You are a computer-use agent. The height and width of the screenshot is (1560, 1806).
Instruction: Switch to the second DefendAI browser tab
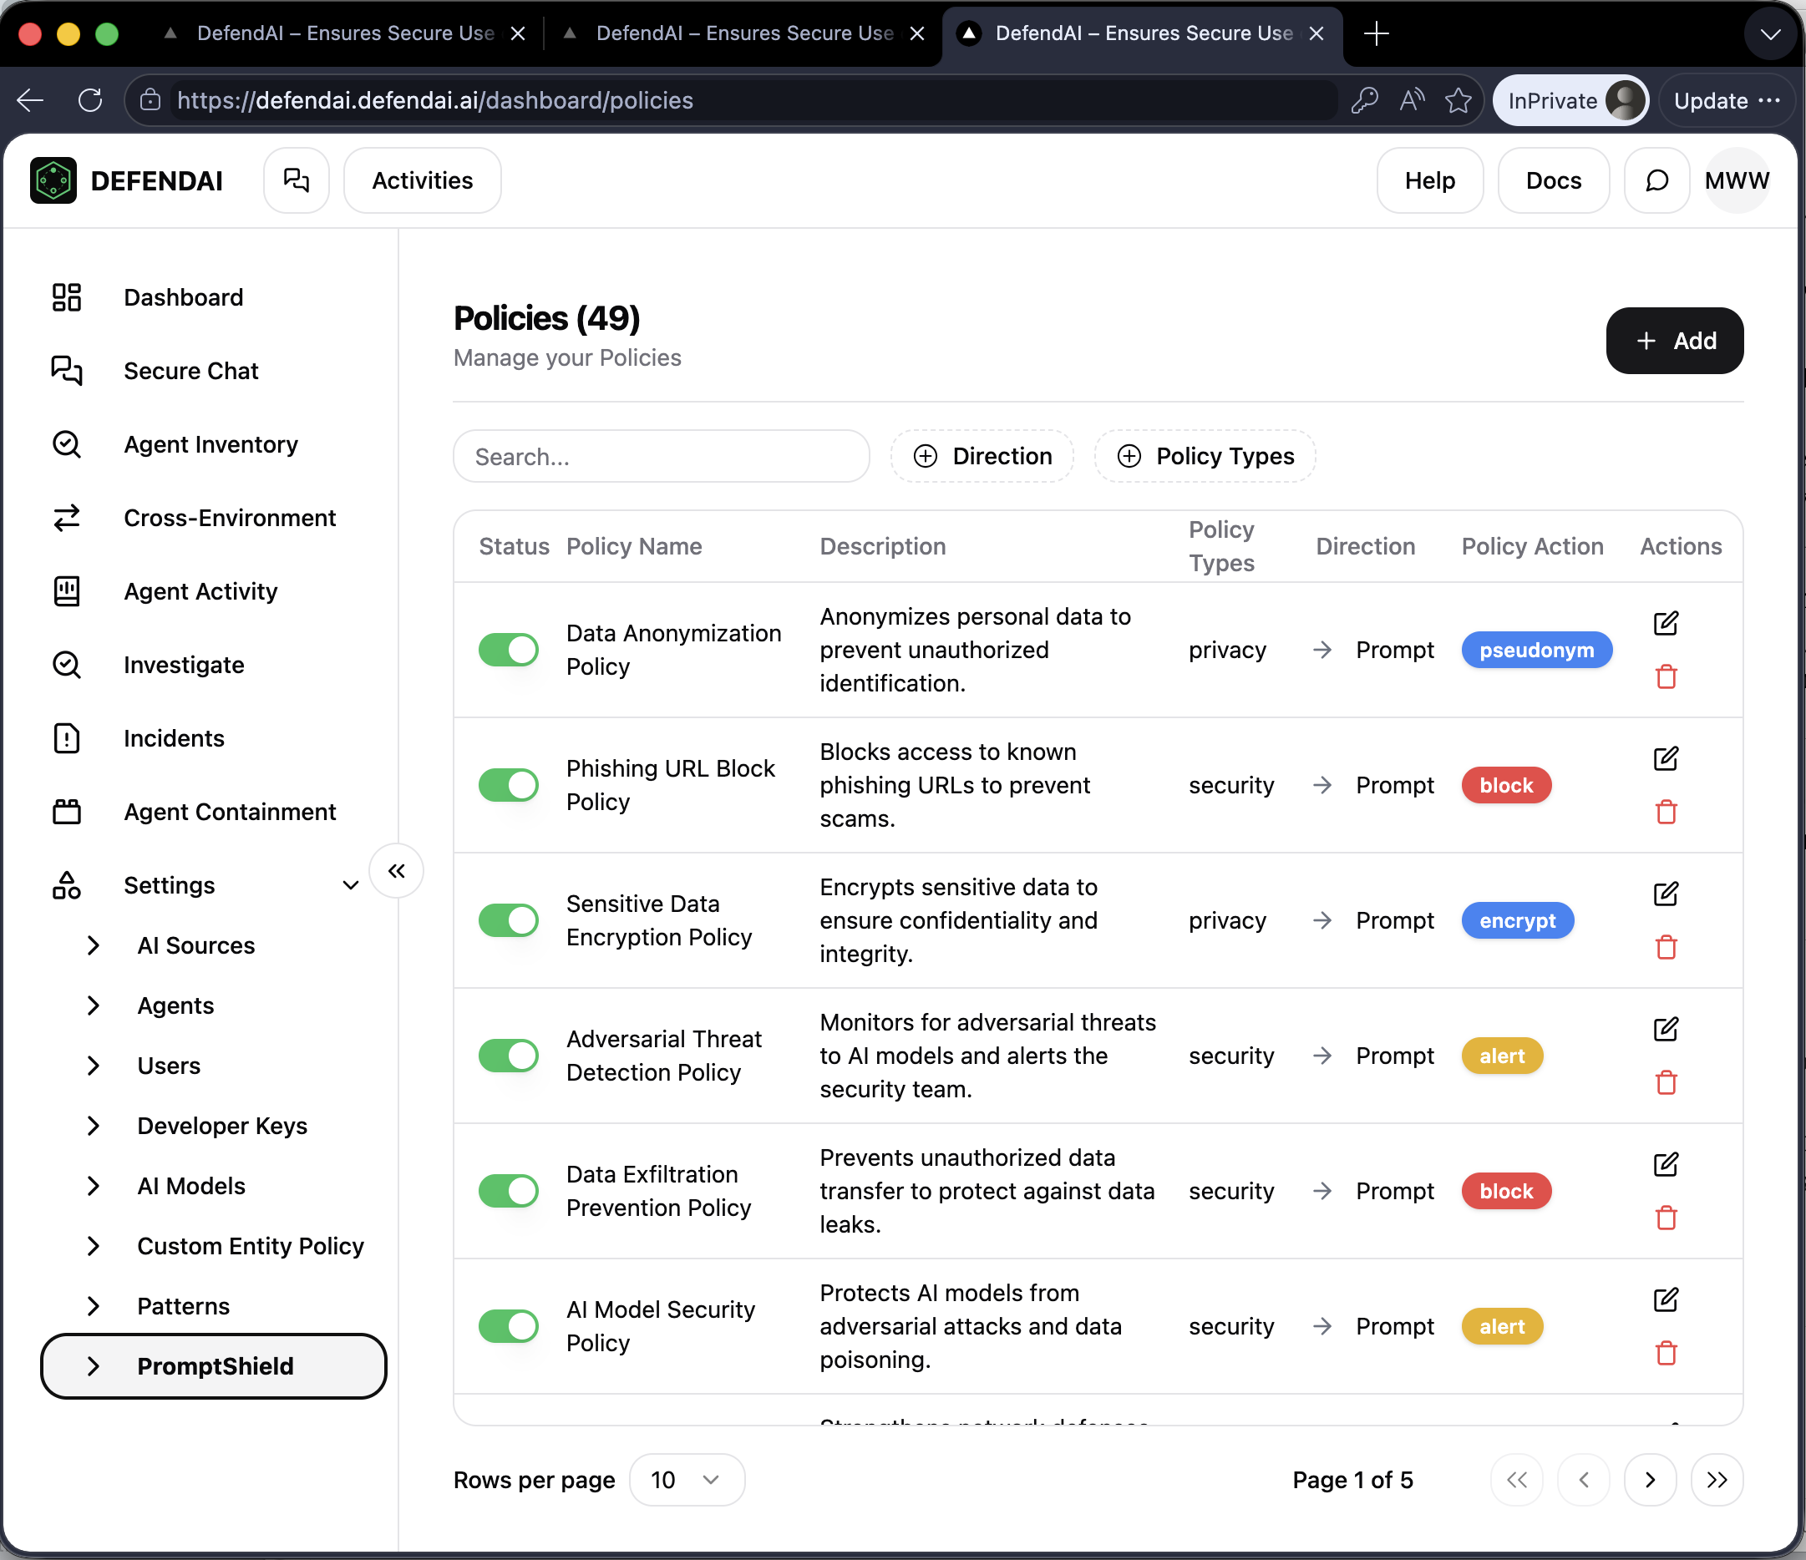click(x=743, y=33)
